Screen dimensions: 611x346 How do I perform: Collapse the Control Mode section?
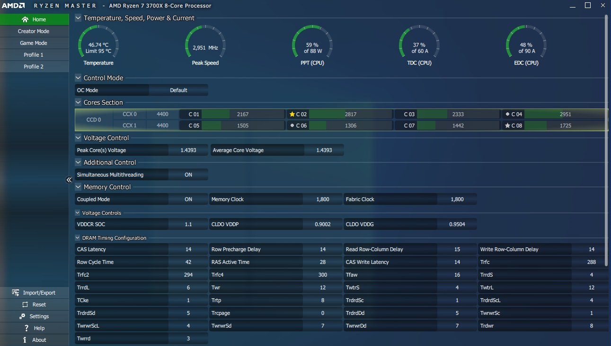pos(78,78)
